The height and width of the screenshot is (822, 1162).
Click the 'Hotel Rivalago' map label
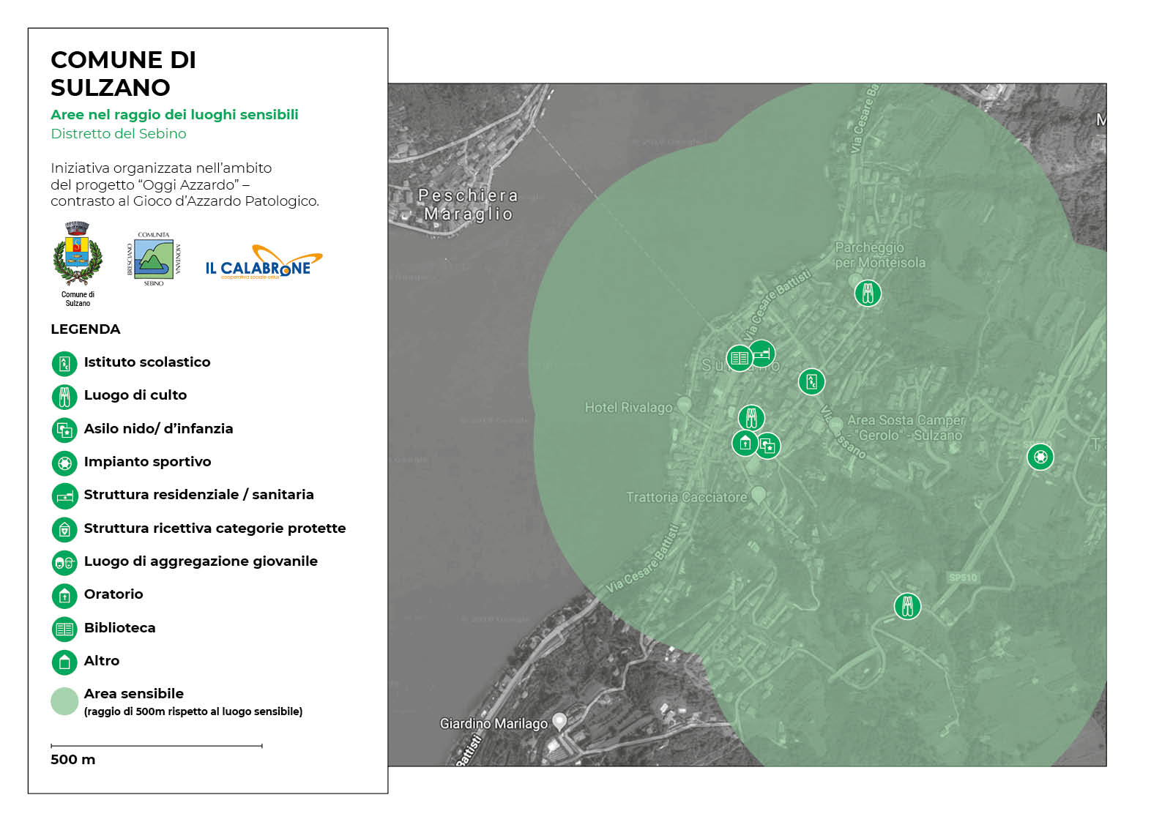click(x=628, y=408)
